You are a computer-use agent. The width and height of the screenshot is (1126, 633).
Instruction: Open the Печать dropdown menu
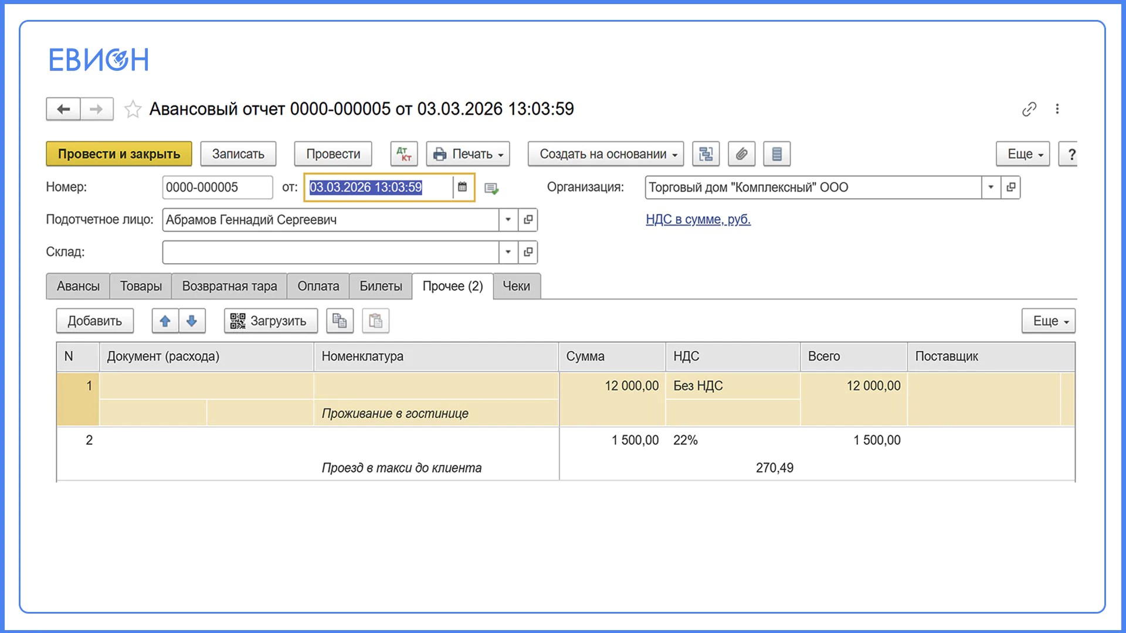pyautogui.click(x=468, y=154)
